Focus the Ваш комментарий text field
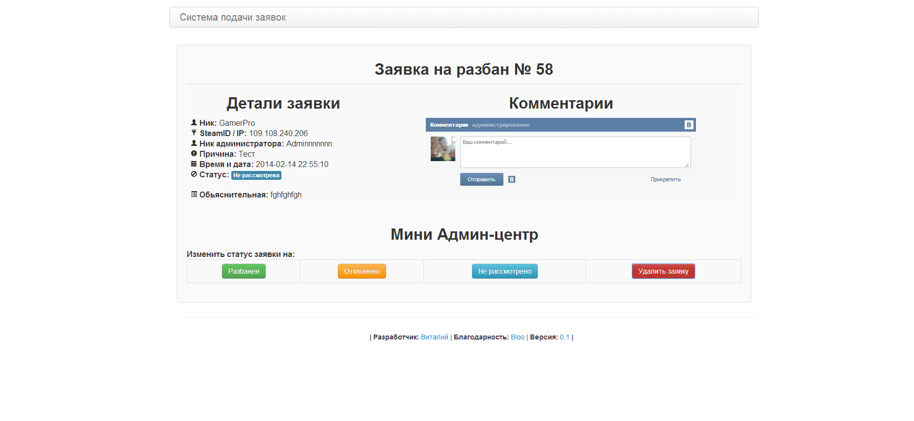Viewport: 914px width, 421px height. pos(575,152)
